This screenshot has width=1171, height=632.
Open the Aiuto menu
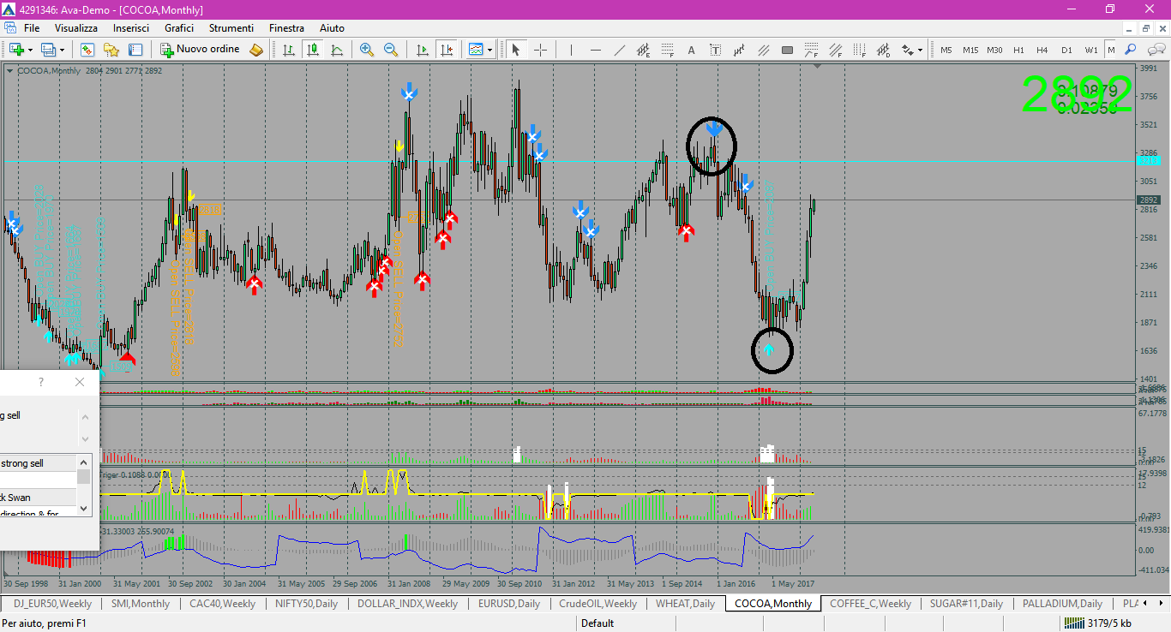(x=333, y=27)
